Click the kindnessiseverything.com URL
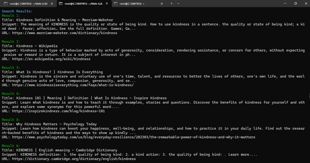The image size is (310, 163). click(73, 85)
